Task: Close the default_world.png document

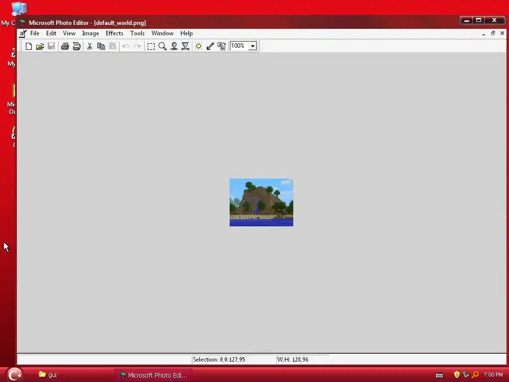Action: (x=502, y=33)
